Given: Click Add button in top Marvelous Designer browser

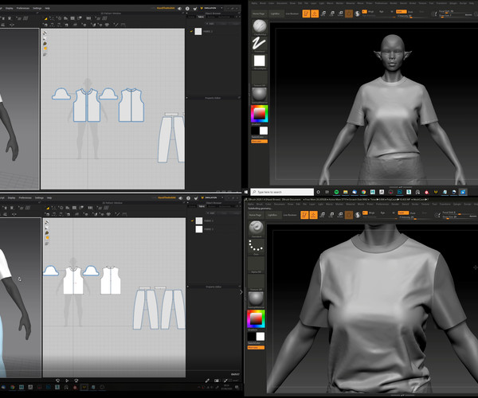Looking at the screenshot, I should [210, 23].
